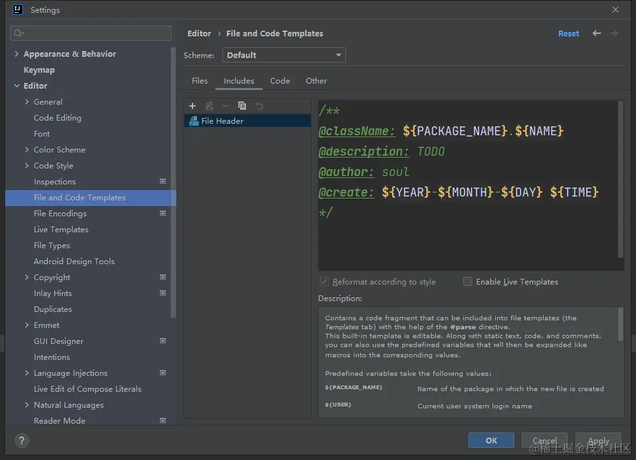Click the @author: soul line in editor
Screen dimensions: 636x460
point(364,172)
